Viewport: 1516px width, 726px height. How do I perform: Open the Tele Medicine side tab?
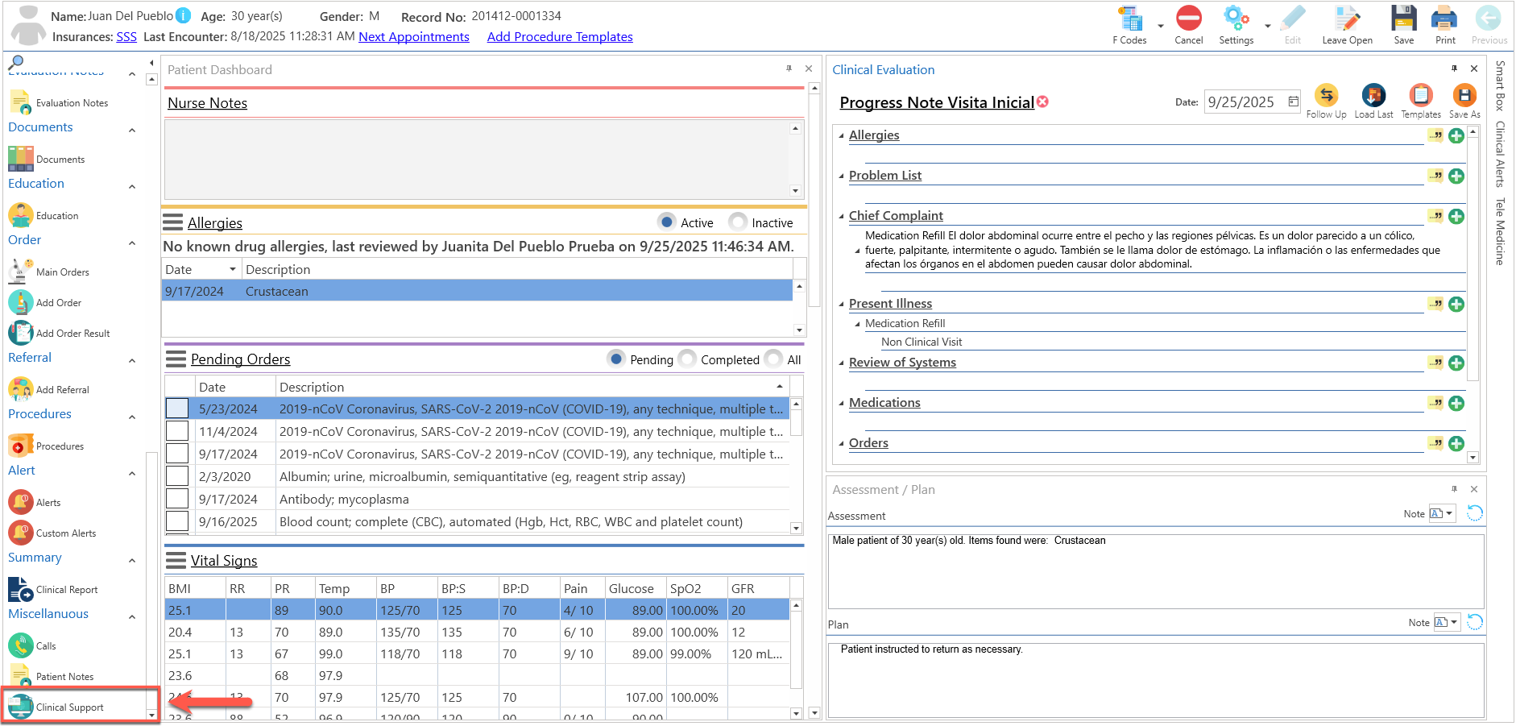click(x=1499, y=231)
